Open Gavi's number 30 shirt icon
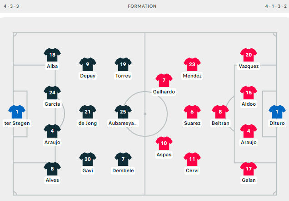The height and width of the screenshot is (201, 289). pyautogui.click(x=88, y=159)
